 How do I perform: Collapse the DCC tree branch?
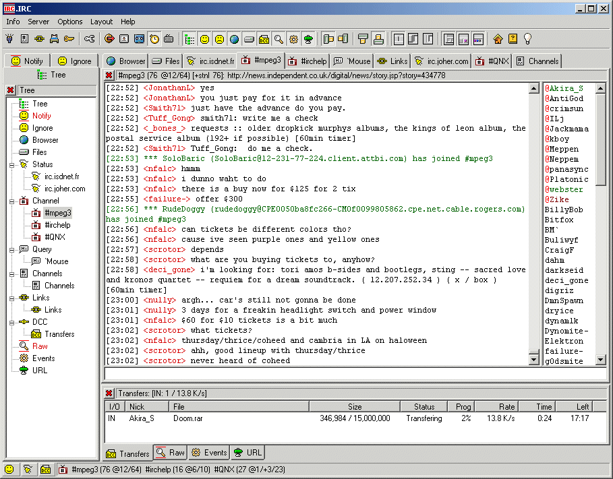11,322
